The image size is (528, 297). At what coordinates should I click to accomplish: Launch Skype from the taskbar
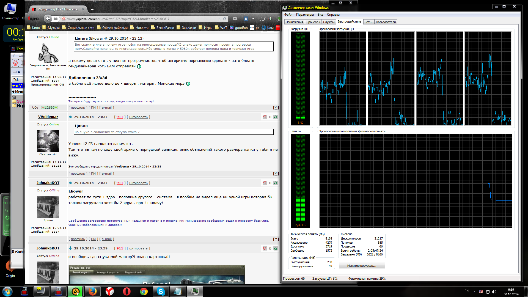pos(161,291)
